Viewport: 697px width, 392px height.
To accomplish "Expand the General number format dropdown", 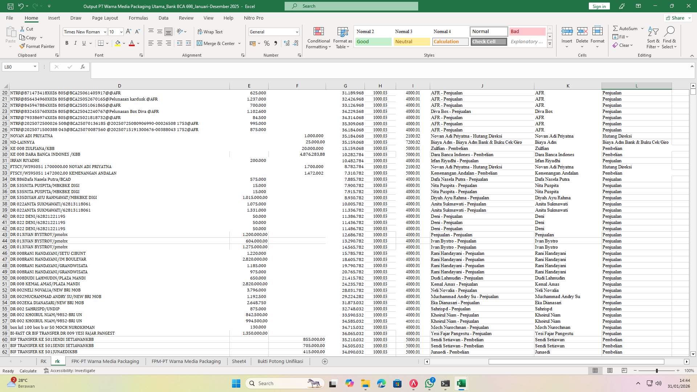I will tap(297, 32).
